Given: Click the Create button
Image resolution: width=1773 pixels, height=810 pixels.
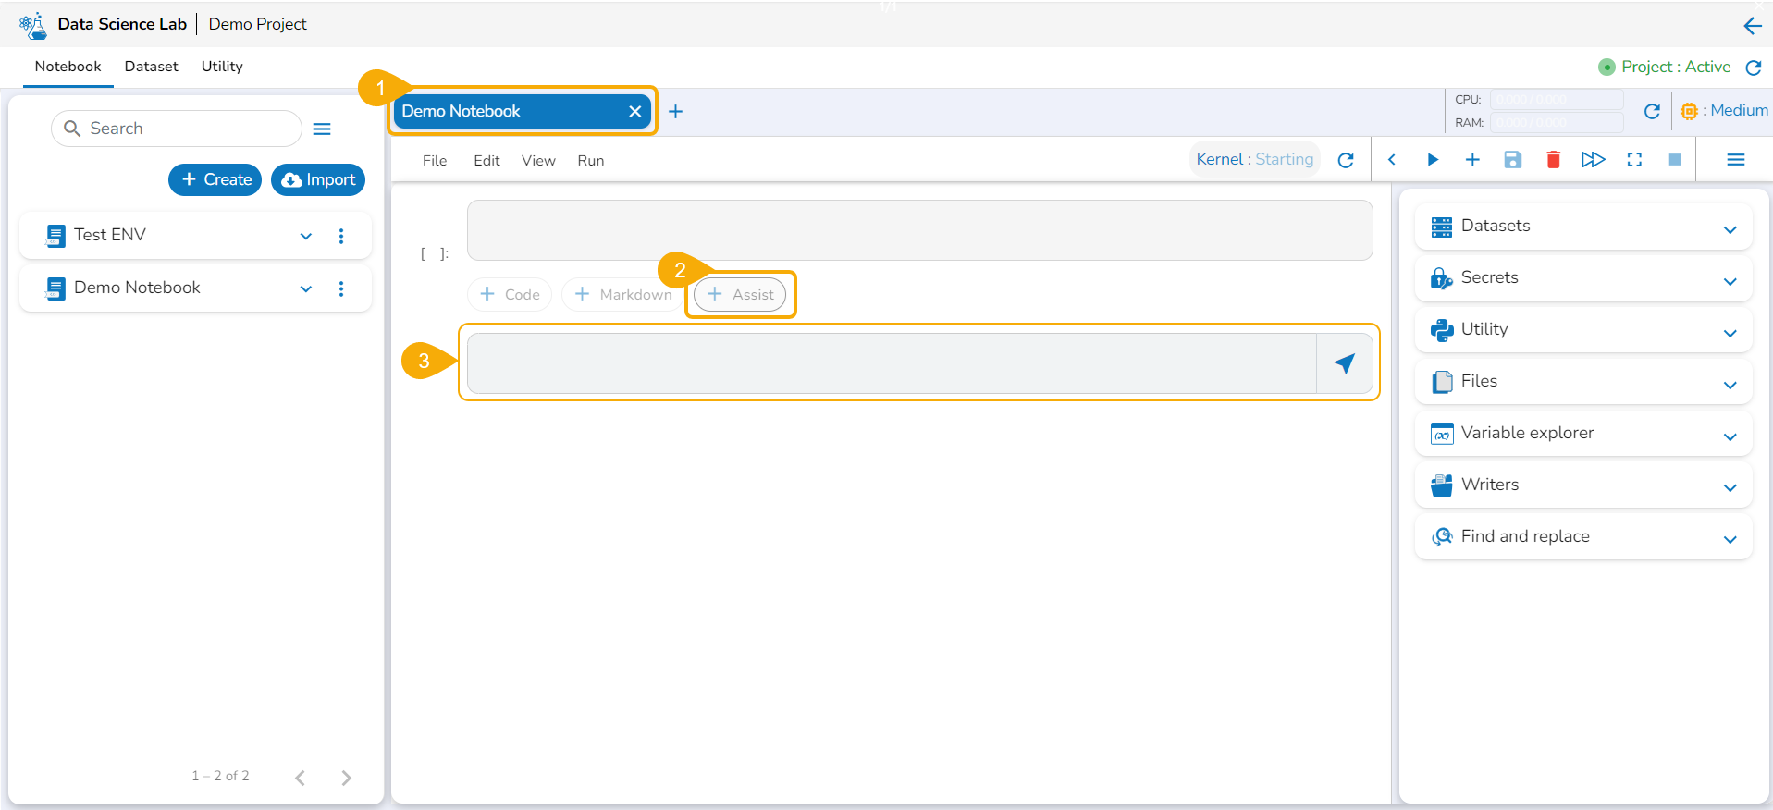Looking at the screenshot, I should click(215, 179).
